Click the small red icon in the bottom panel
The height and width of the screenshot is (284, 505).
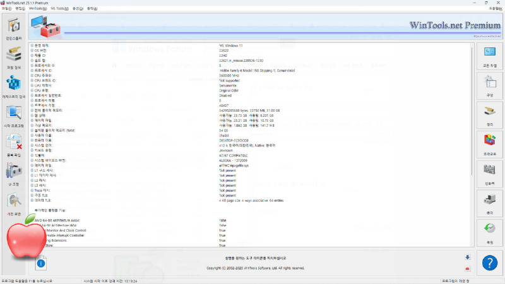click(467, 269)
